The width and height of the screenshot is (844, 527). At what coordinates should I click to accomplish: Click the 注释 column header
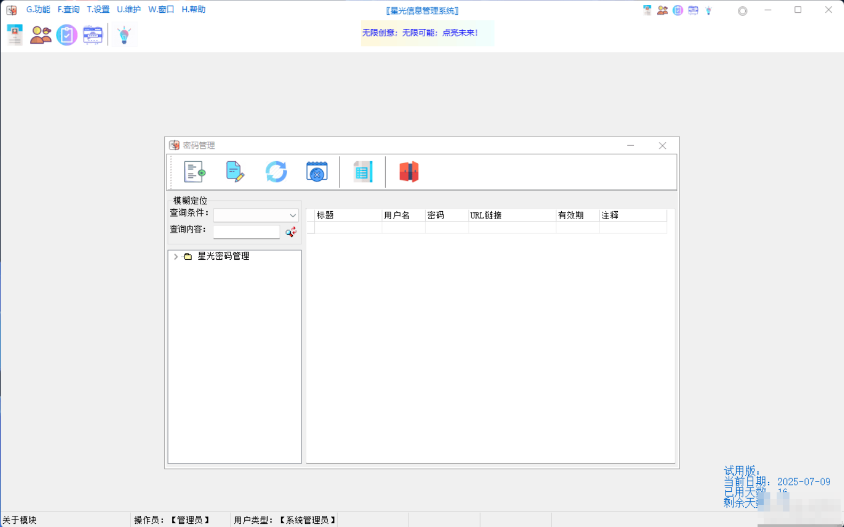pyautogui.click(x=633, y=215)
